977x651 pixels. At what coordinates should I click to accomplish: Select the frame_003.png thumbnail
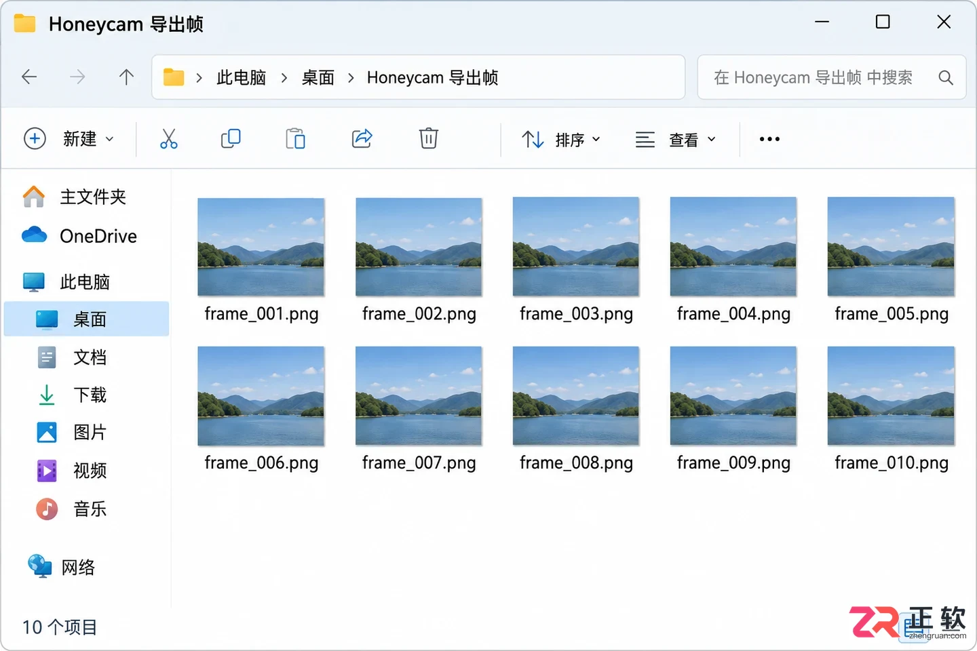[x=576, y=247]
